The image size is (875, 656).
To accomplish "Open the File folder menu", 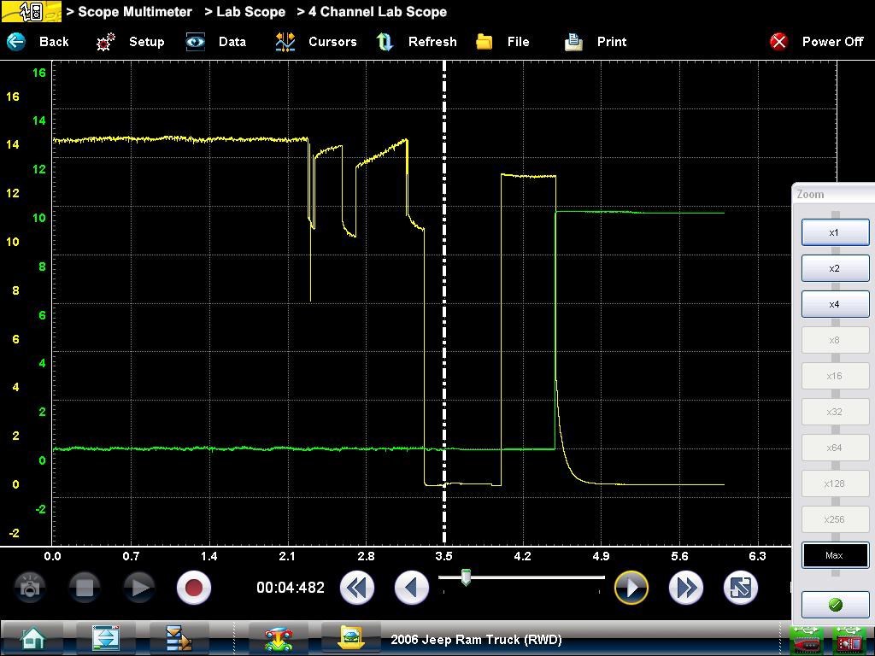I will (484, 41).
